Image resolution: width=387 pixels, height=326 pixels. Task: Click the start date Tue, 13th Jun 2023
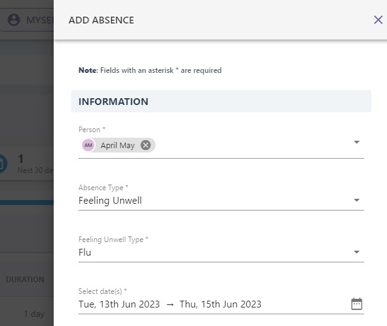point(119,304)
